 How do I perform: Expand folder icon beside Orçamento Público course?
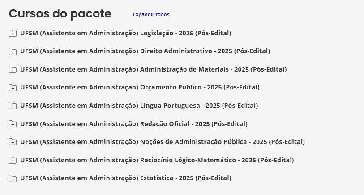13,87
